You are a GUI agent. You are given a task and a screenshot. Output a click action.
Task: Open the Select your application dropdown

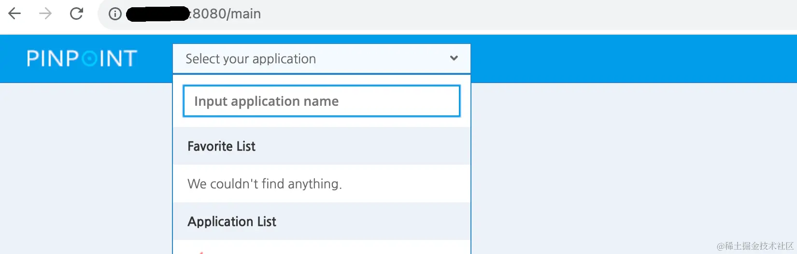pyautogui.click(x=322, y=58)
